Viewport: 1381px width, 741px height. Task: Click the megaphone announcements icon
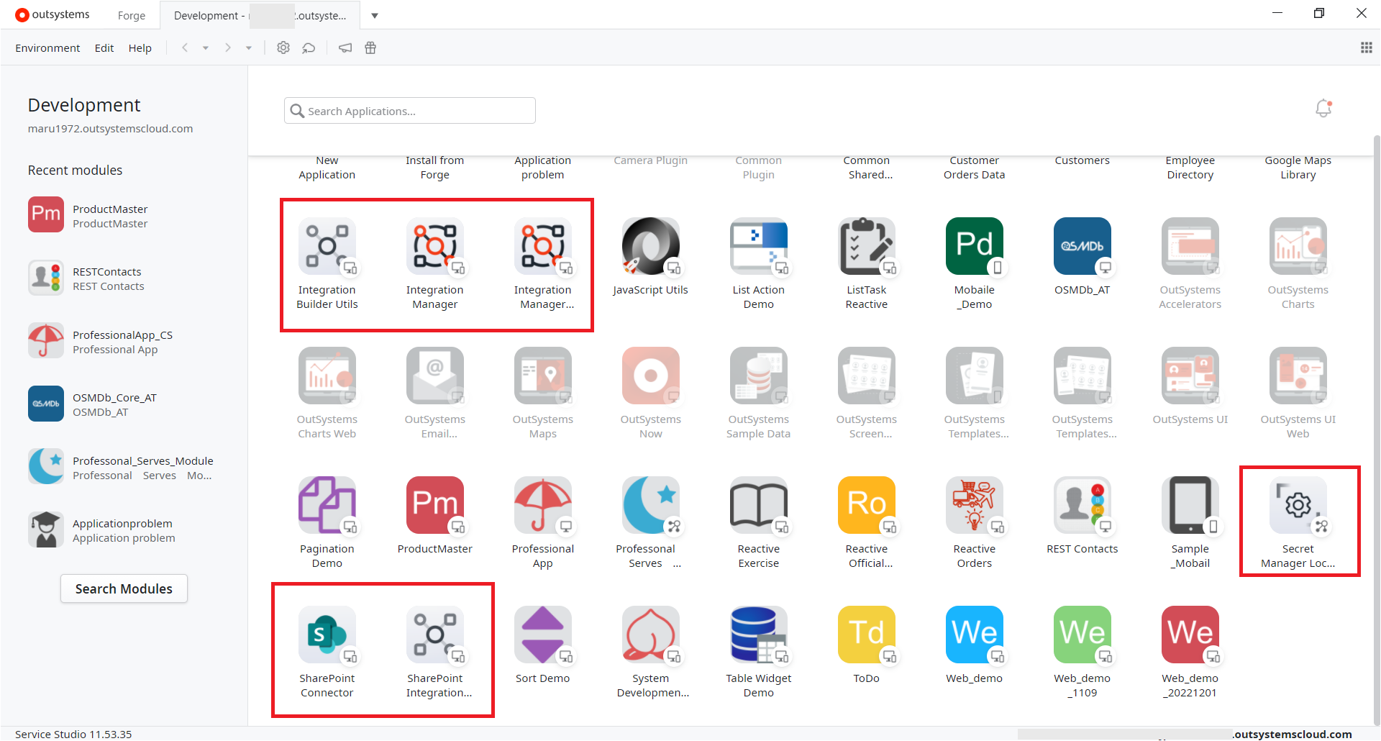[345, 48]
